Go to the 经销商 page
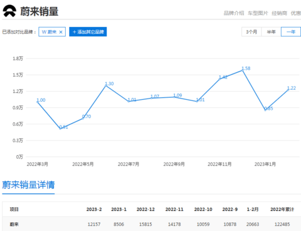The image size is (301, 231). point(280,13)
